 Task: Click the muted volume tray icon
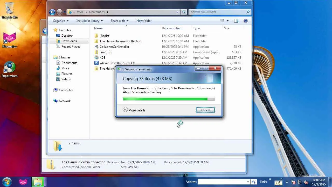306,182
